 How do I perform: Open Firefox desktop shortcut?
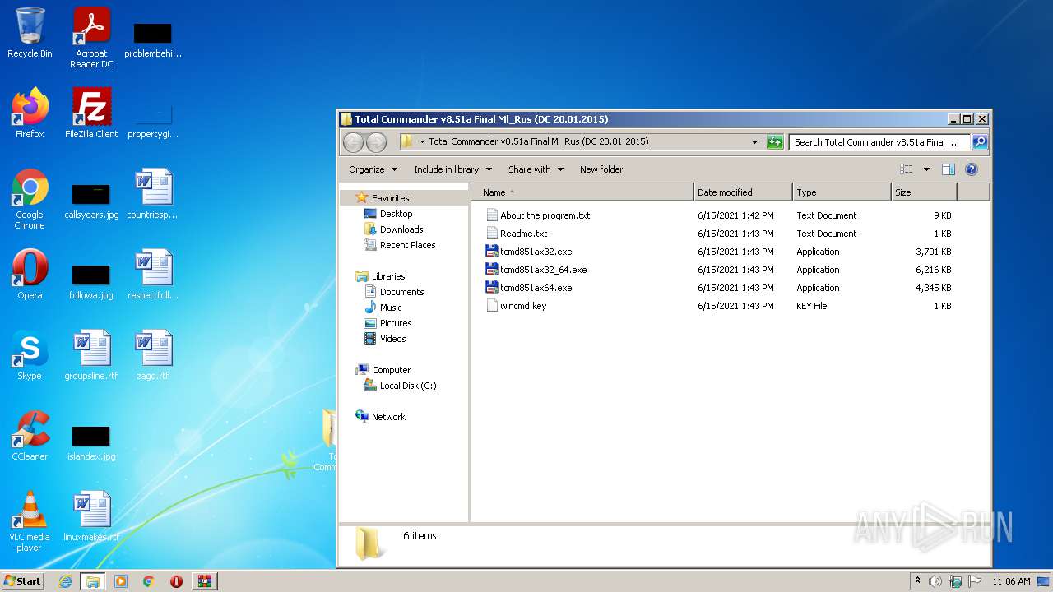[30, 113]
